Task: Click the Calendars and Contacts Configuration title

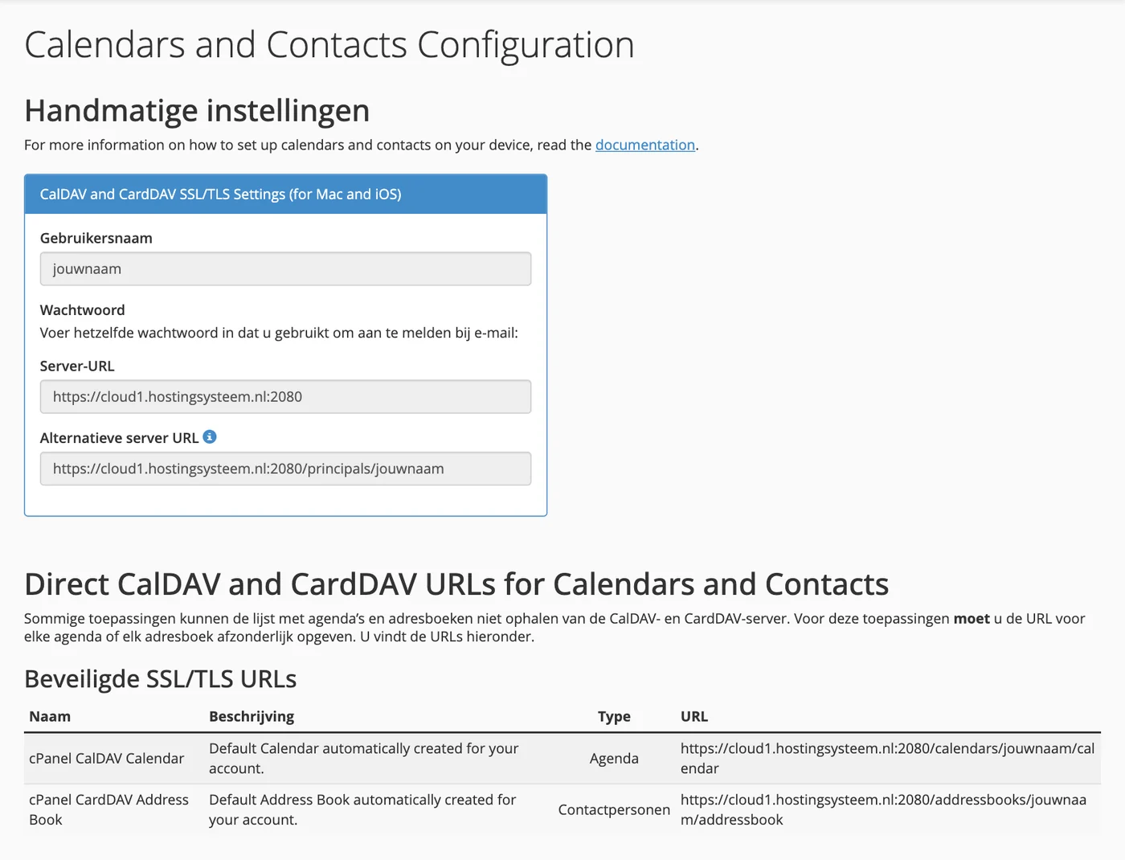Action: point(329,45)
